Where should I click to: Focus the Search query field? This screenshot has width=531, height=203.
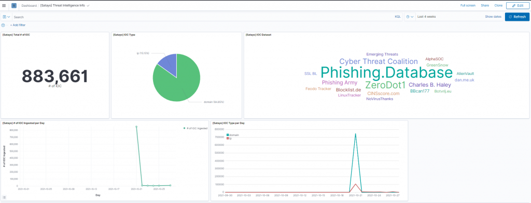(x=203, y=17)
